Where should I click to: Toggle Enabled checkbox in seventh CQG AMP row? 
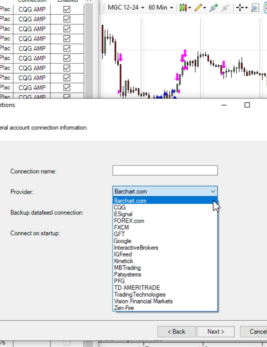[x=67, y=68]
